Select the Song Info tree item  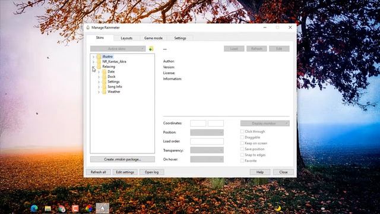(115, 87)
